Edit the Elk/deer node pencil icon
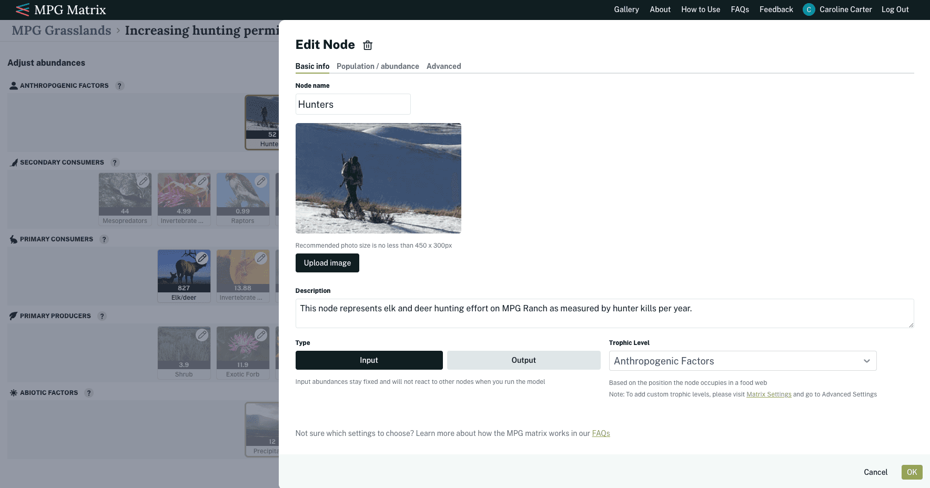The height and width of the screenshot is (488, 930). click(x=202, y=258)
